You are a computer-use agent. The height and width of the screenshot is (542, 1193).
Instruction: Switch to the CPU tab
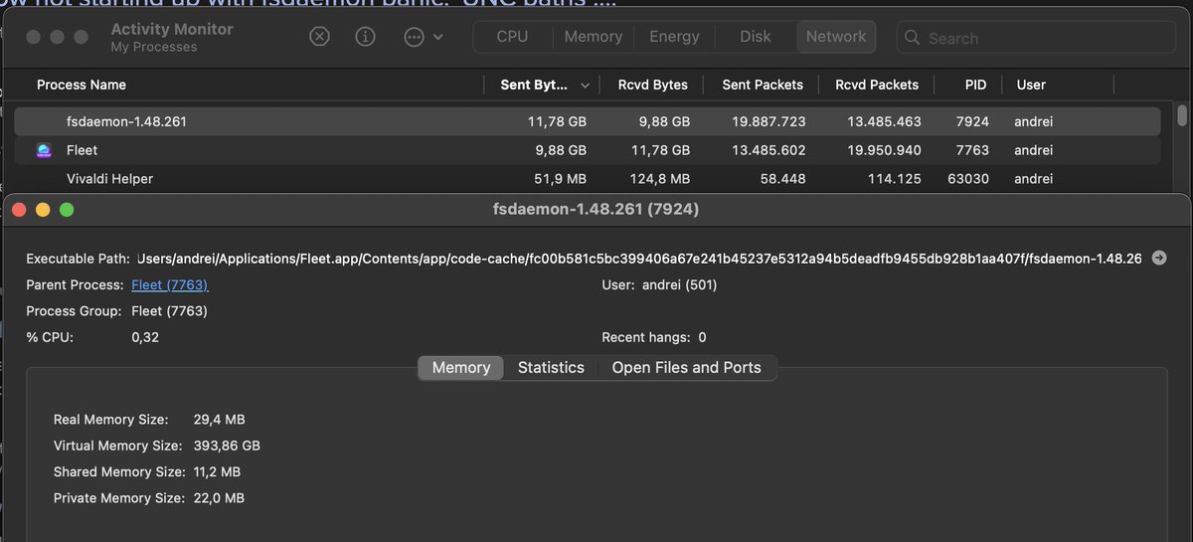[512, 36]
